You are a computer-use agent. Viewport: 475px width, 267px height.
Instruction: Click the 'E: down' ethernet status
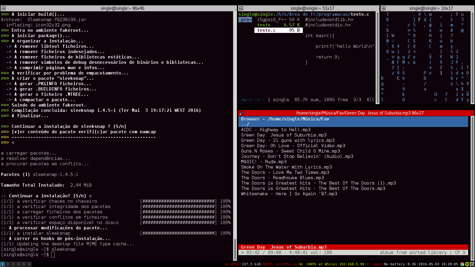[374, 264]
